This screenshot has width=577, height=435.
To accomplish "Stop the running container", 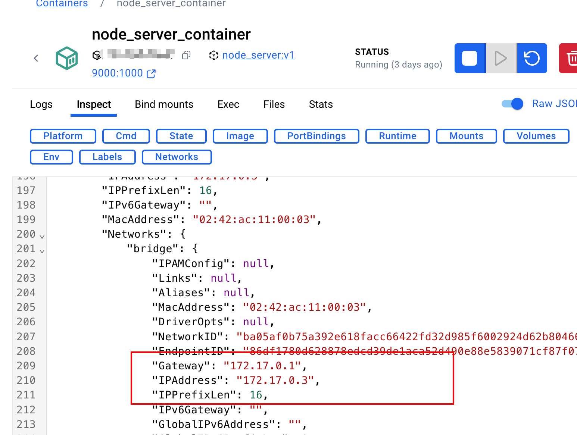I will [470, 58].
